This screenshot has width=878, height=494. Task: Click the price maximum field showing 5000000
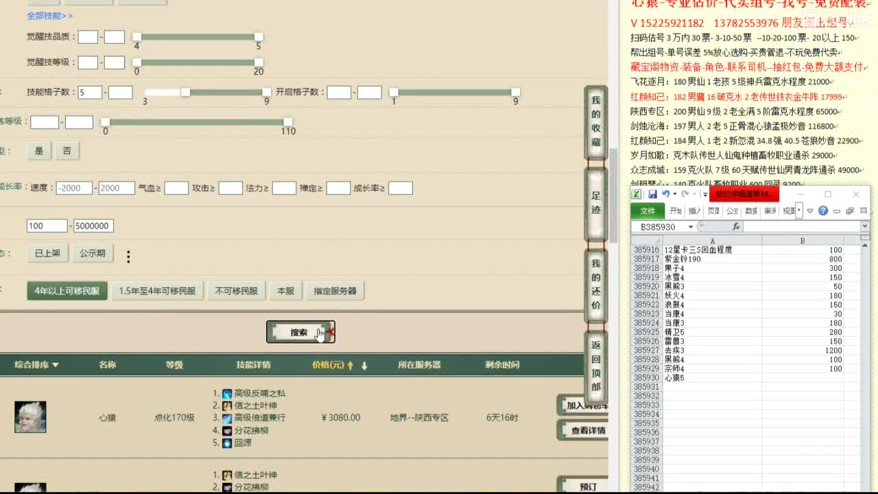coord(93,226)
